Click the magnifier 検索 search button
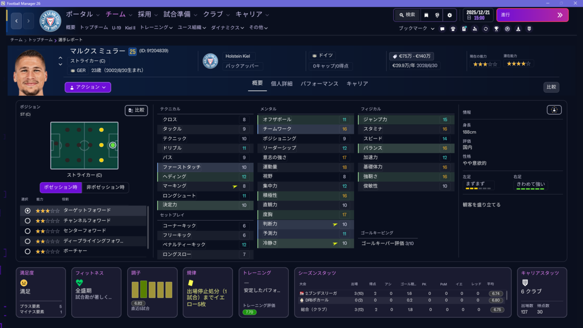 [407, 15]
